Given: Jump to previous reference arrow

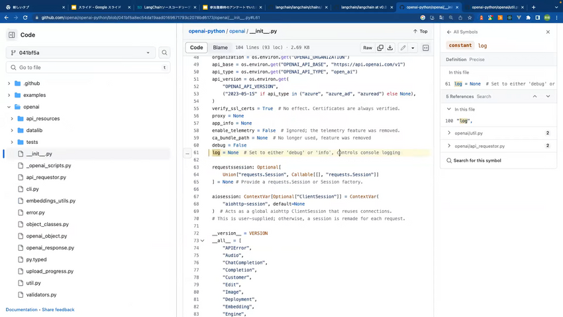Looking at the screenshot, I should [535, 96].
